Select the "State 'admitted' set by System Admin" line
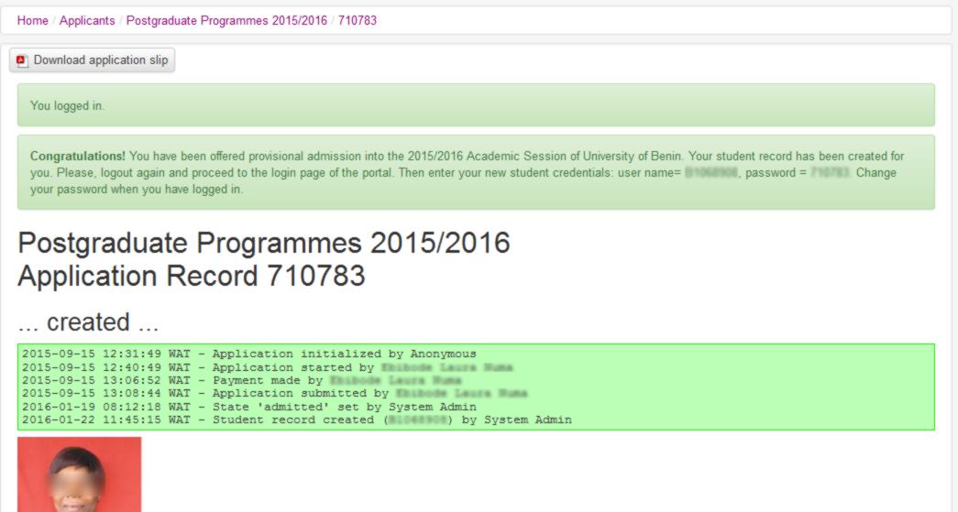Screen dimensions: 958x512 tap(249, 407)
